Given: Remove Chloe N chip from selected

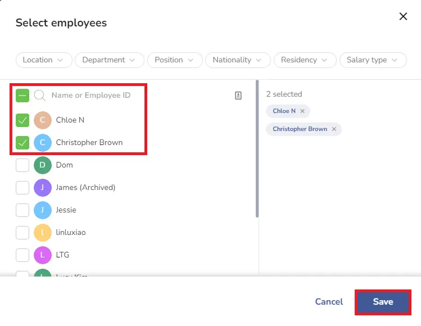Looking at the screenshot, I should (302, 111).
